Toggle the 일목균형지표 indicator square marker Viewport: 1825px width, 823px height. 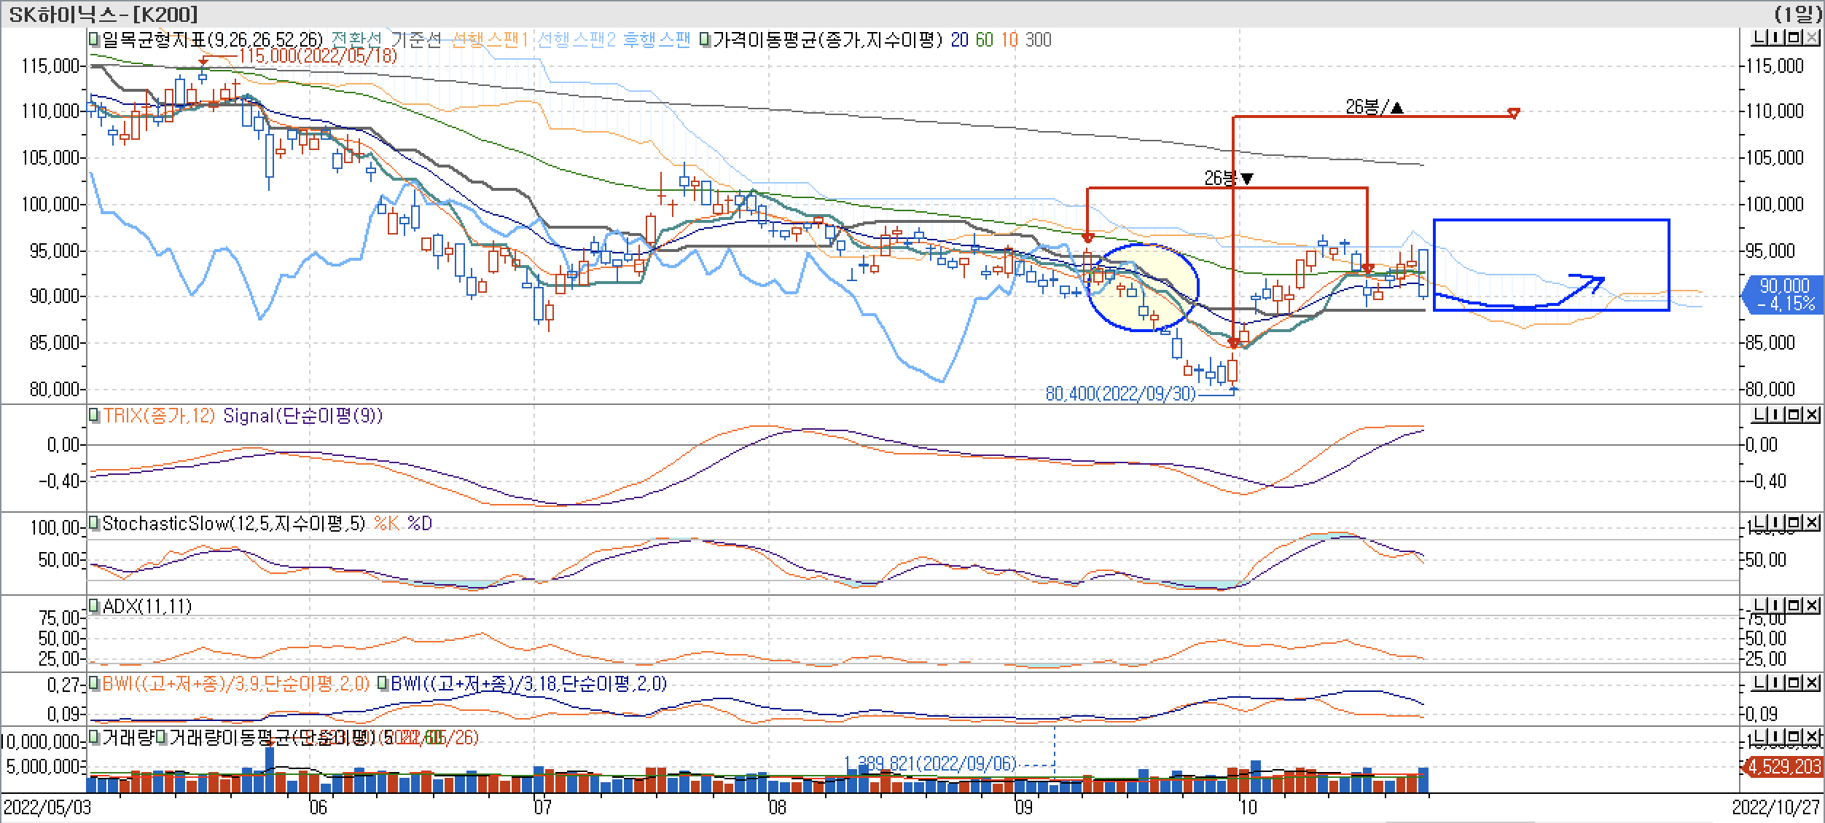pos(94,39)
